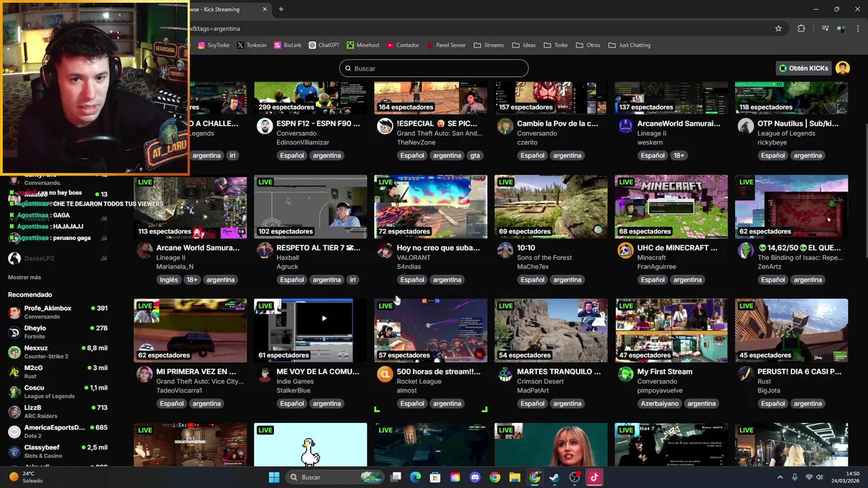
Task: Open the Chrome media controls icon
Action: click(825, 28)
